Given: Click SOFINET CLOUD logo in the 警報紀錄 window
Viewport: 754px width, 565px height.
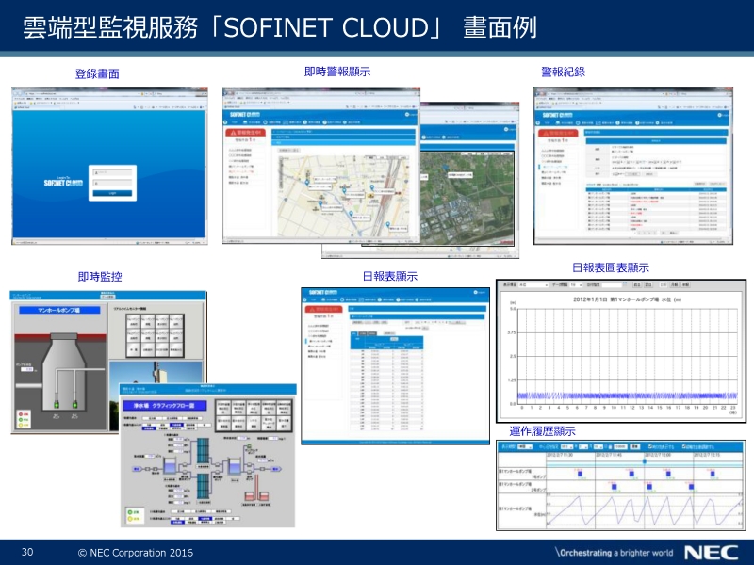Looking at the screenshot, I should [557, 115].
